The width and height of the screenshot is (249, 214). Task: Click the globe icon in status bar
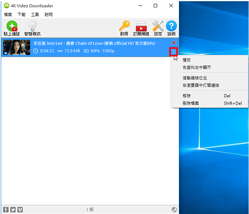(174, 210)
